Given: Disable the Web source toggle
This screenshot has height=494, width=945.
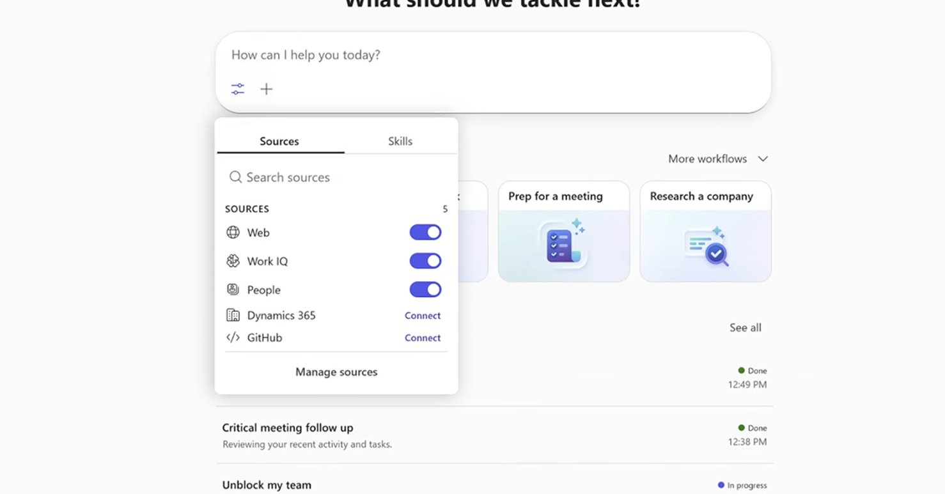Looking at the screenshot, I should [425, 233].
